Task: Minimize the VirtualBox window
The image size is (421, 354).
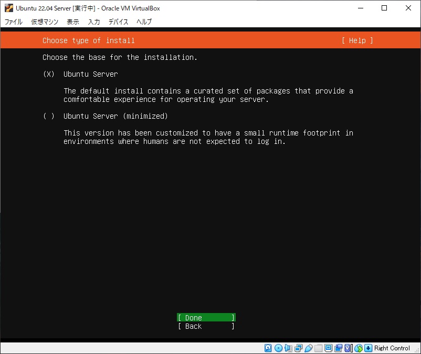Action: point(361,8)
